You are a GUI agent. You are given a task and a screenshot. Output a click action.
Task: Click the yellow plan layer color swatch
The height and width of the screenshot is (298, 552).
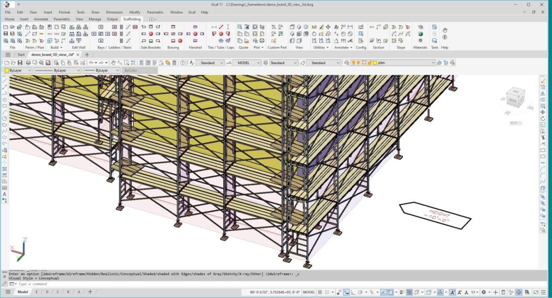(x=374, y=63)
